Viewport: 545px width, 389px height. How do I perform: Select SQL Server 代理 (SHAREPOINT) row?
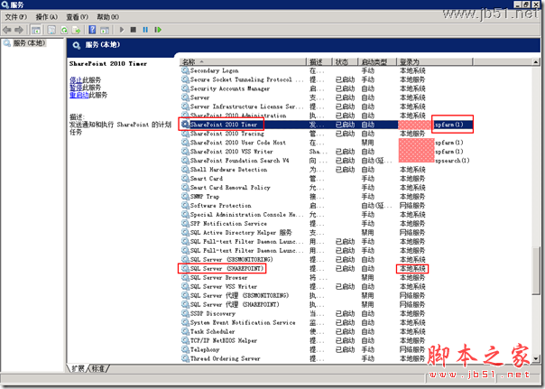coord(235,304)
